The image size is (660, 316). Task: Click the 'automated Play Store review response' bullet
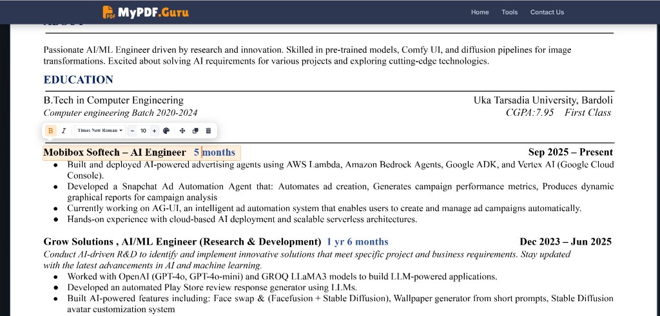(212, 288)
